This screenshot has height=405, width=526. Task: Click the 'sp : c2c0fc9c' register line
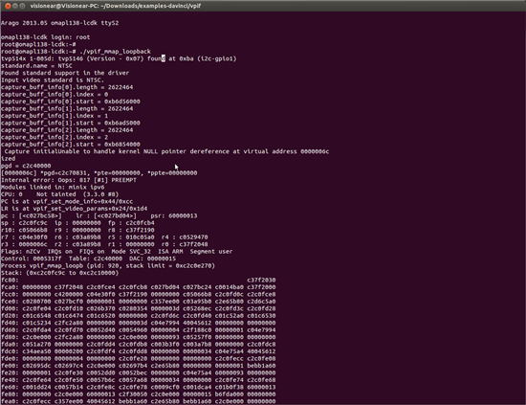(77, 223)
